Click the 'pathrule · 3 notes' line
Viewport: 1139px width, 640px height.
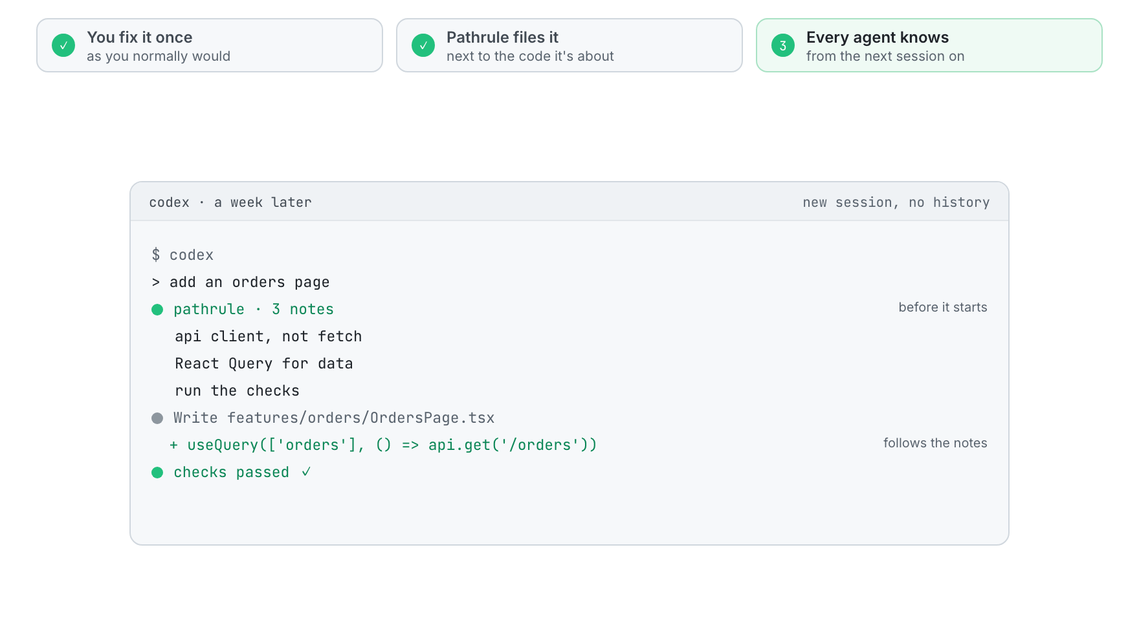click(254, 309)
